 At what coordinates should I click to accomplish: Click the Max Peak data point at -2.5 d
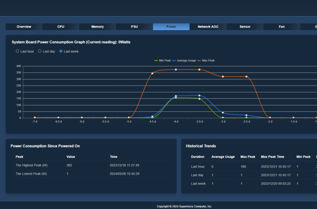coord(246,77)
